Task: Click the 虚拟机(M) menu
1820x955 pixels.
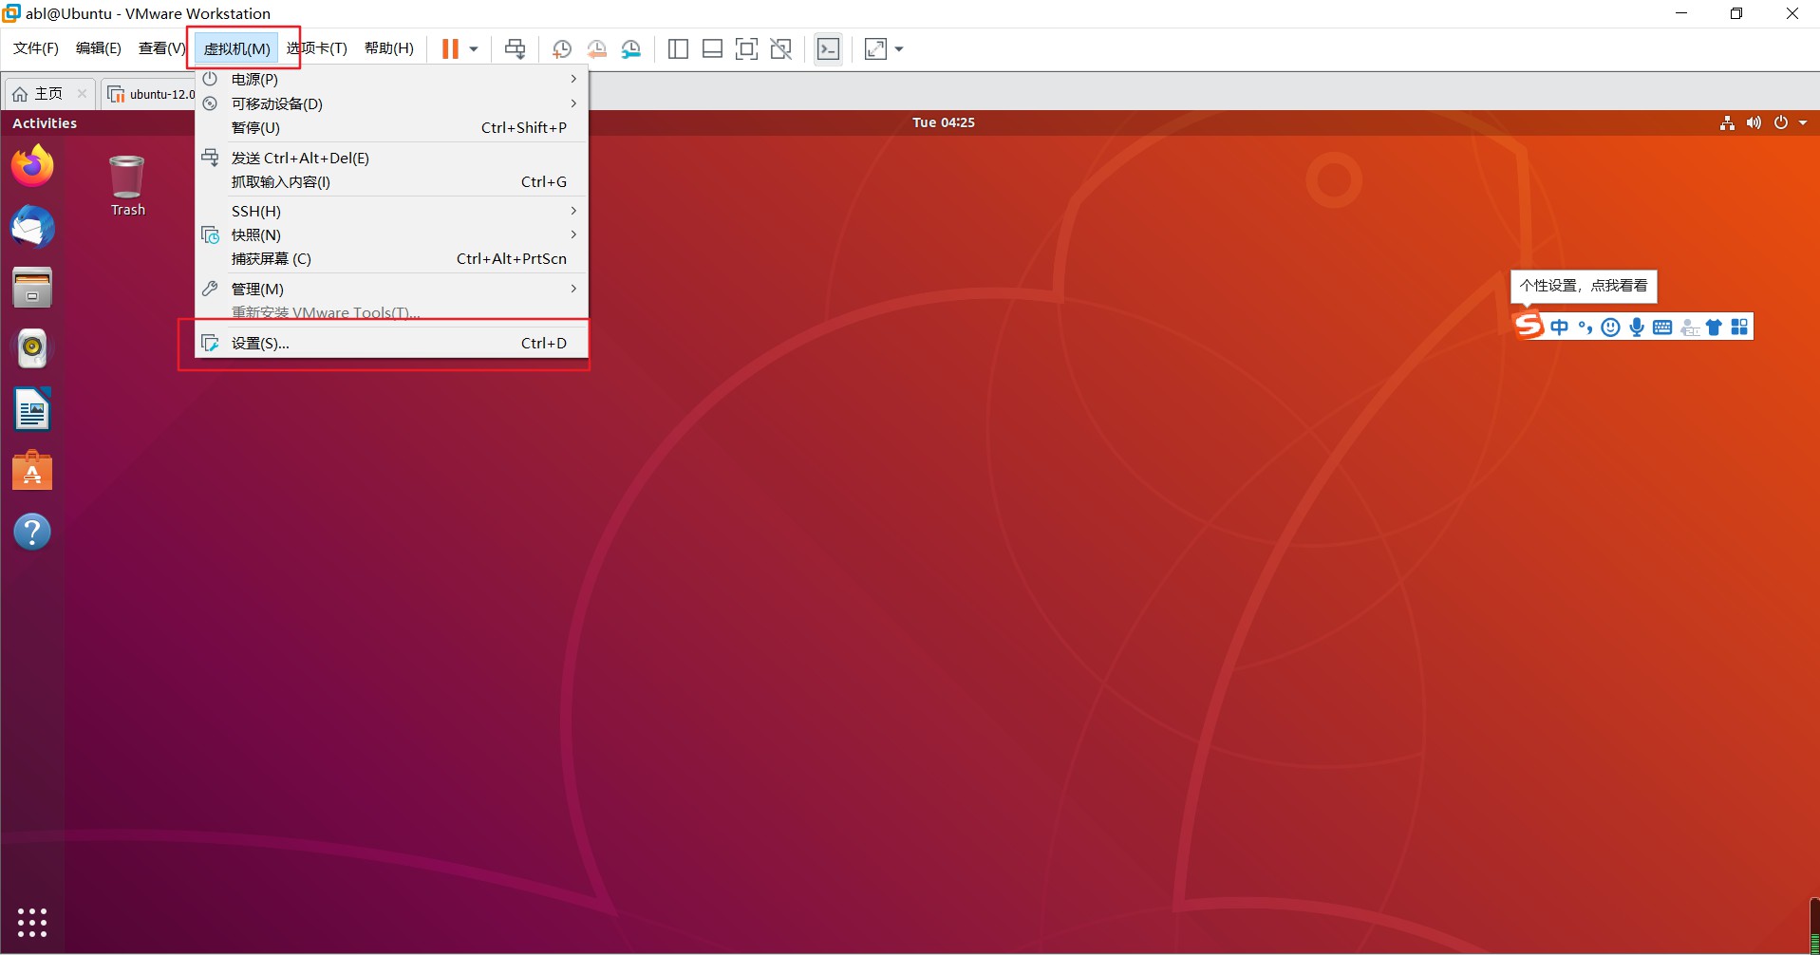Action: pyautogui.click(x=237, y=48)
